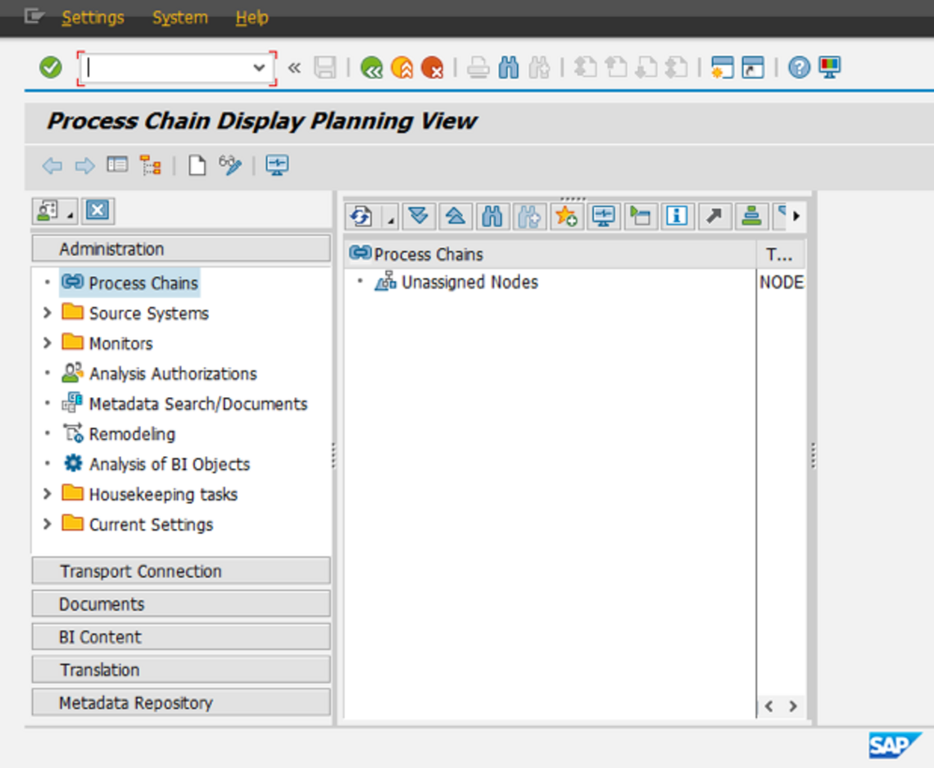Toggle the navigation pane list icon
Image resolution: width=934 pixels, height=768 pixels.
click(x=116, y=165)
